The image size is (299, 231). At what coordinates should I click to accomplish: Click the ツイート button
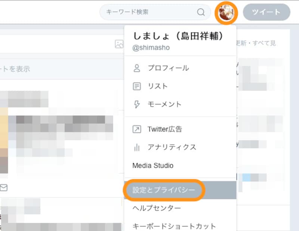pyautogui.click(x=267, y=12)
